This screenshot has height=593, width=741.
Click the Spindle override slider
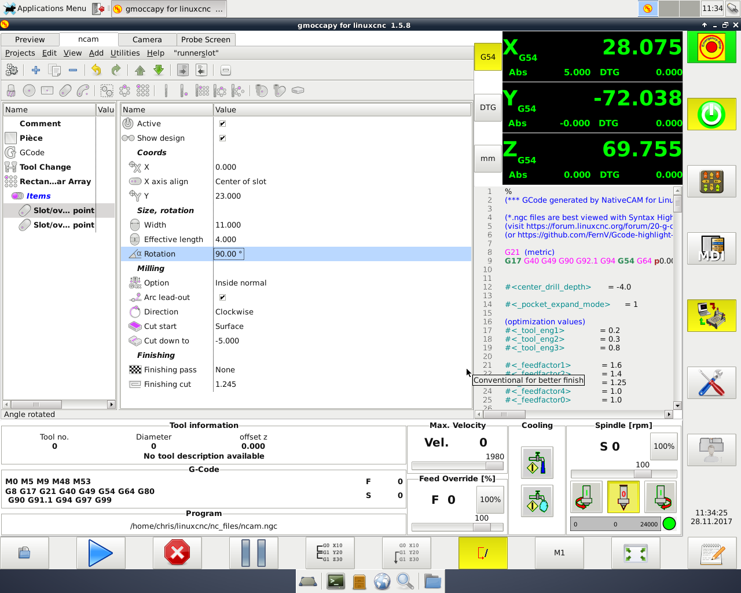click(623, 474)
